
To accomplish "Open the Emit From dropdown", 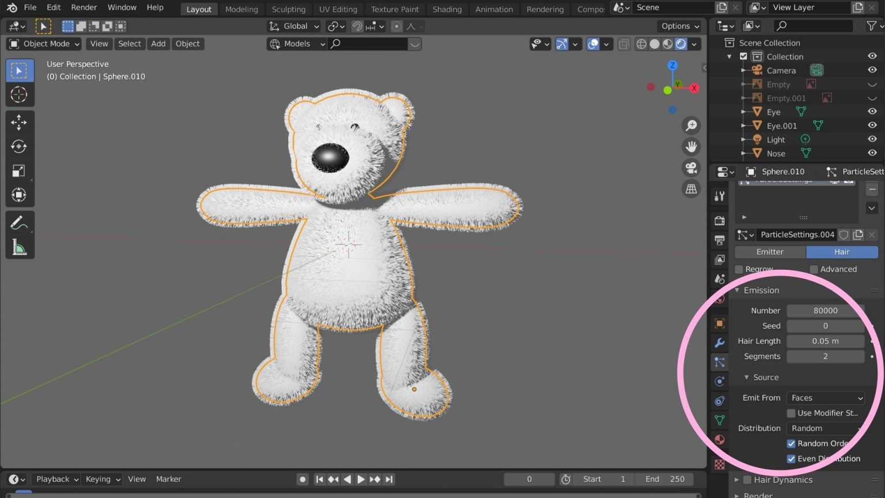I will pyautogui.click(x=825, y=398).
